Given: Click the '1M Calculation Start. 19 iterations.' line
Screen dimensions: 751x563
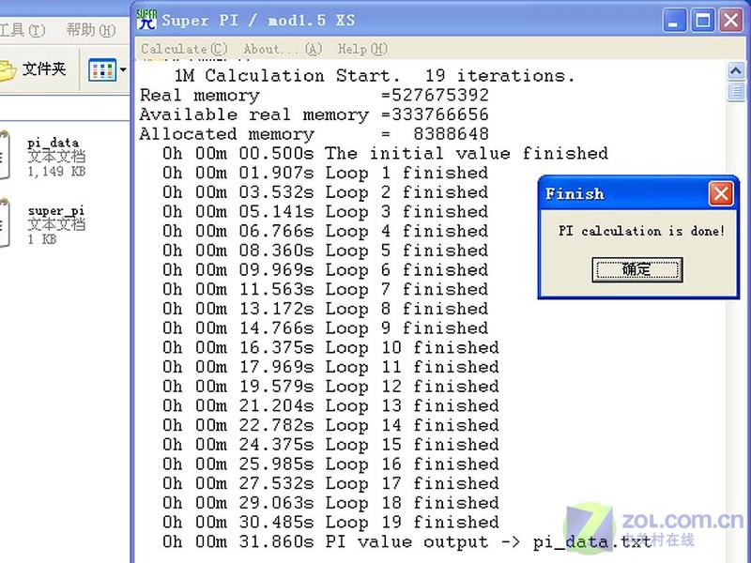Looking at the screenshot, I should [374, 76].
